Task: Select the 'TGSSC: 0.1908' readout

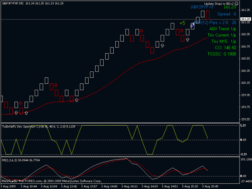Action: [222, 54]
